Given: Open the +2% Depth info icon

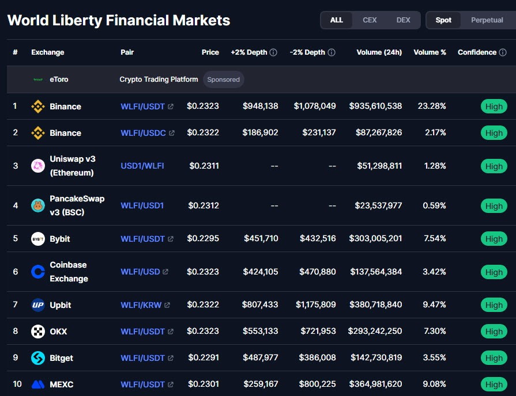Looking at the screenshot, I should pos(273,52).
